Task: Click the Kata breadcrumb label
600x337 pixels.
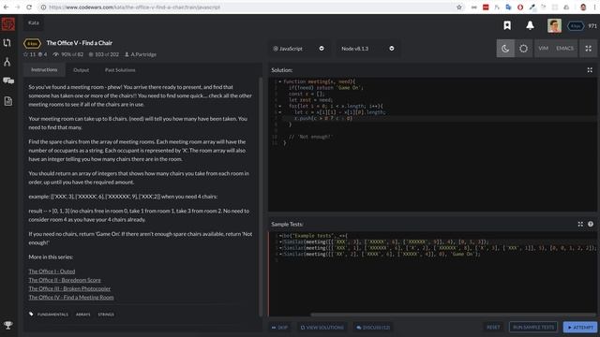Action: pos(34,22)
